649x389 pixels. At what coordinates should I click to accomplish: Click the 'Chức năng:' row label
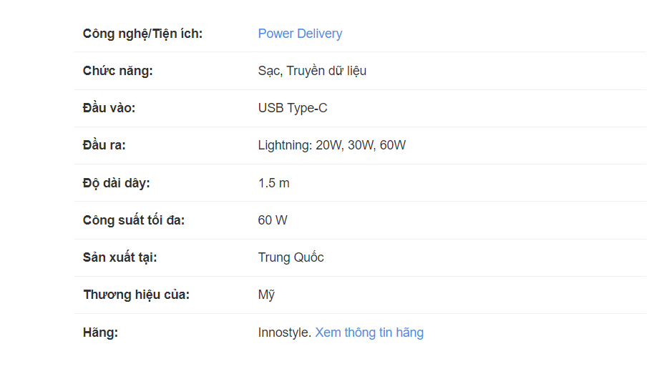(118, 71)
